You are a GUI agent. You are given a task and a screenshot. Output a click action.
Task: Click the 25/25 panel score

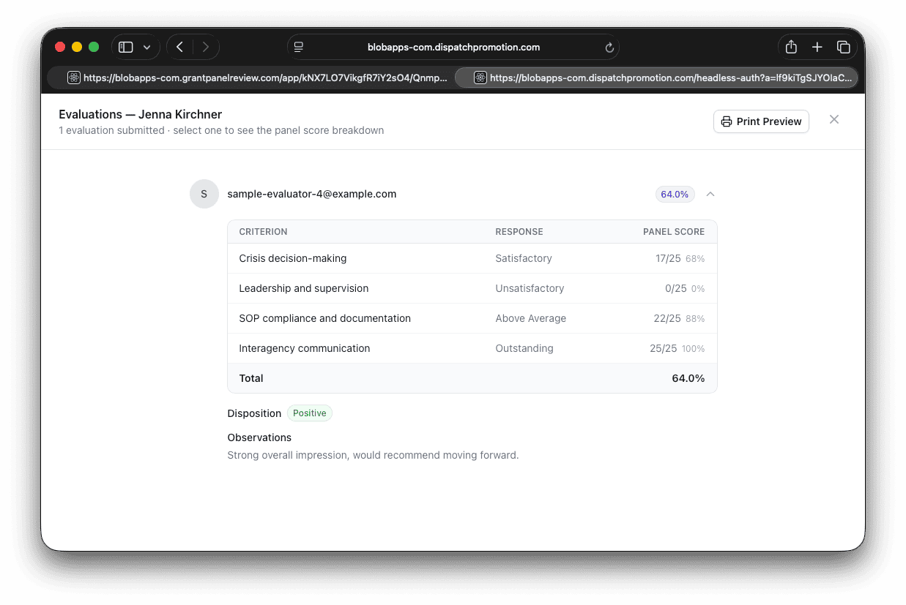point(664,348)
